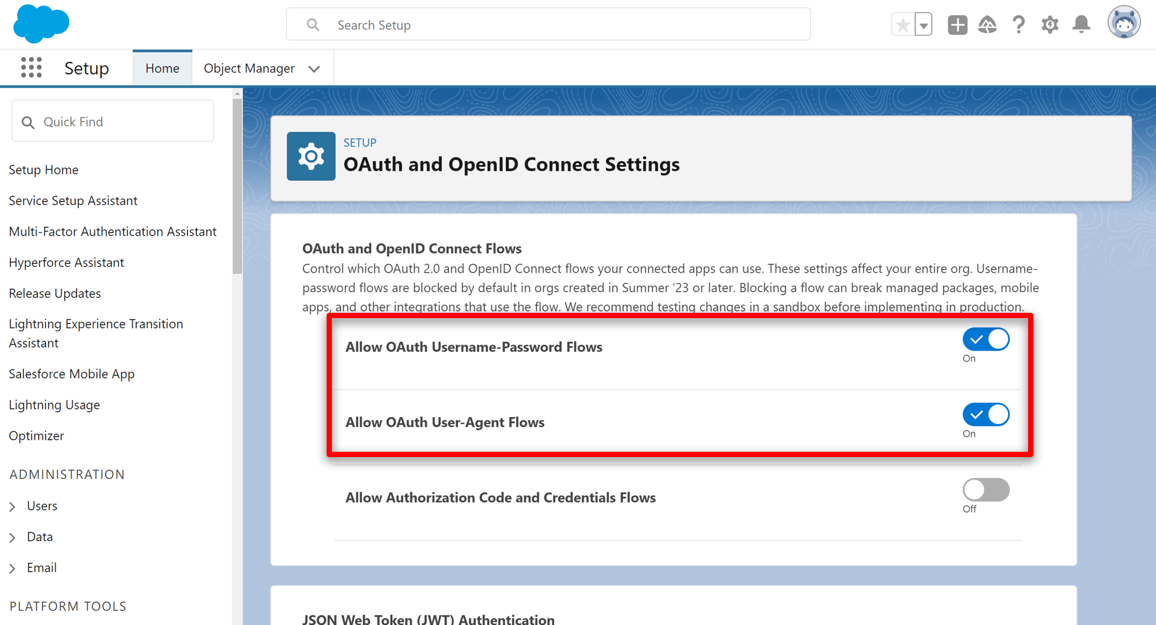Open the App Launcher waffle icon

31,68
